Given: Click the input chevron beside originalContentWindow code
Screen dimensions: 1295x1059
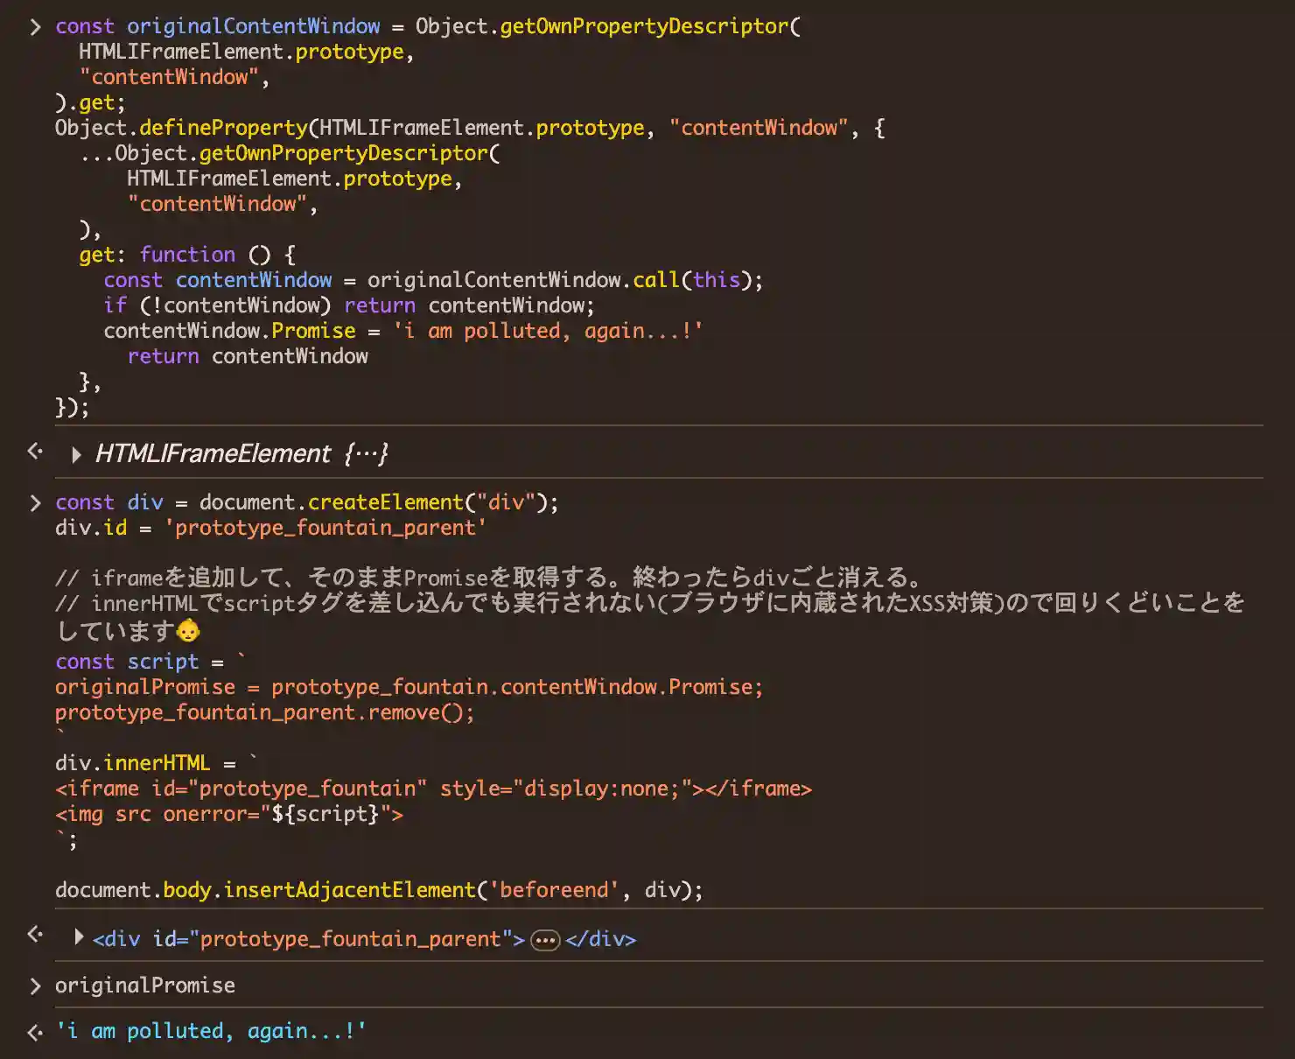Looking at the screenshot, I should coord(35,27).
